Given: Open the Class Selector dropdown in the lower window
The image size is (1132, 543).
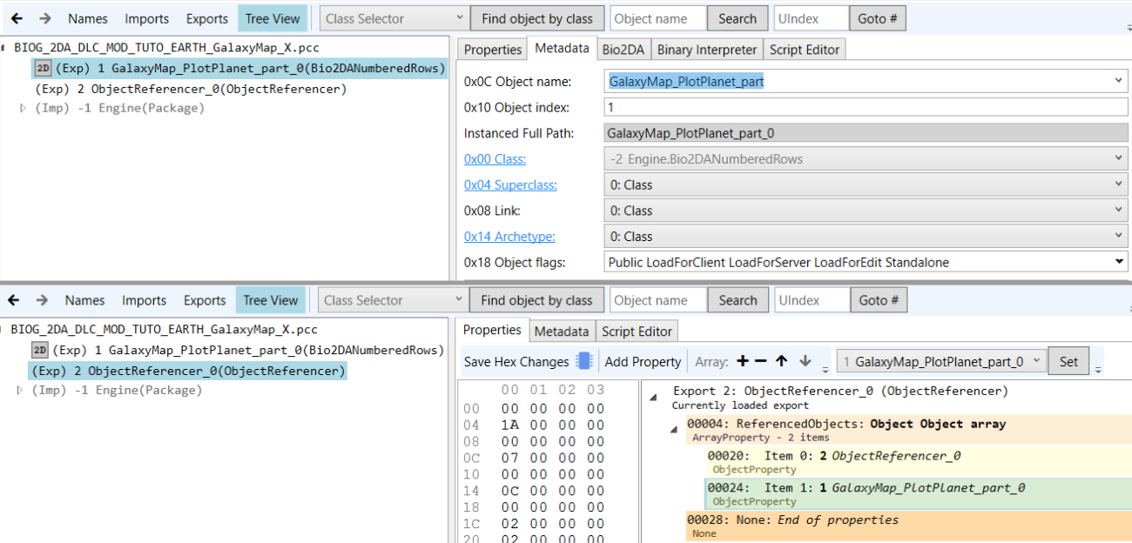Looking at the screenshot, I should pyautogui.click(x=393, y=300).
